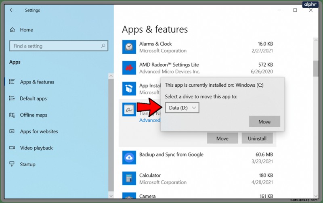Click the Move button beside Uninstall
Screen dimensions: 323x203
pos(222,138)
